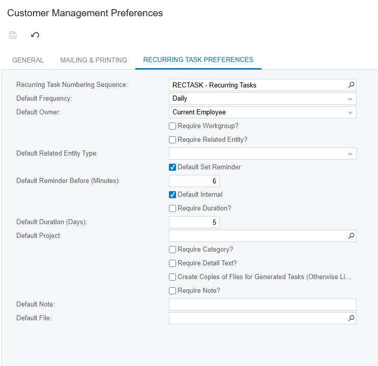Click 'Default Related Entity Type:' label
The height and width of the screenshot is (366, 378).
tap(57, 153)
